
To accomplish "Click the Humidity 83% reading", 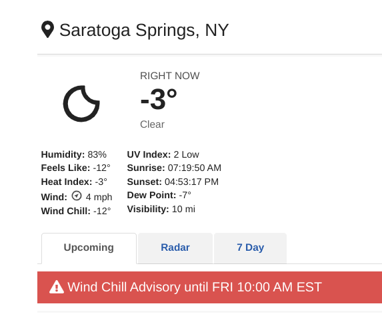I will pos(74,154).
